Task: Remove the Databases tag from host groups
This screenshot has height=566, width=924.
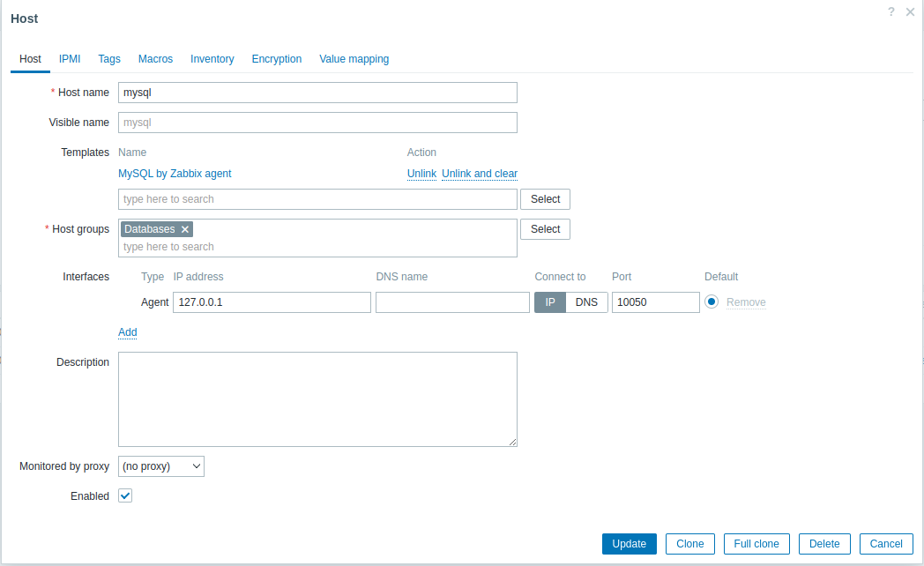Action: coord(185,229)
